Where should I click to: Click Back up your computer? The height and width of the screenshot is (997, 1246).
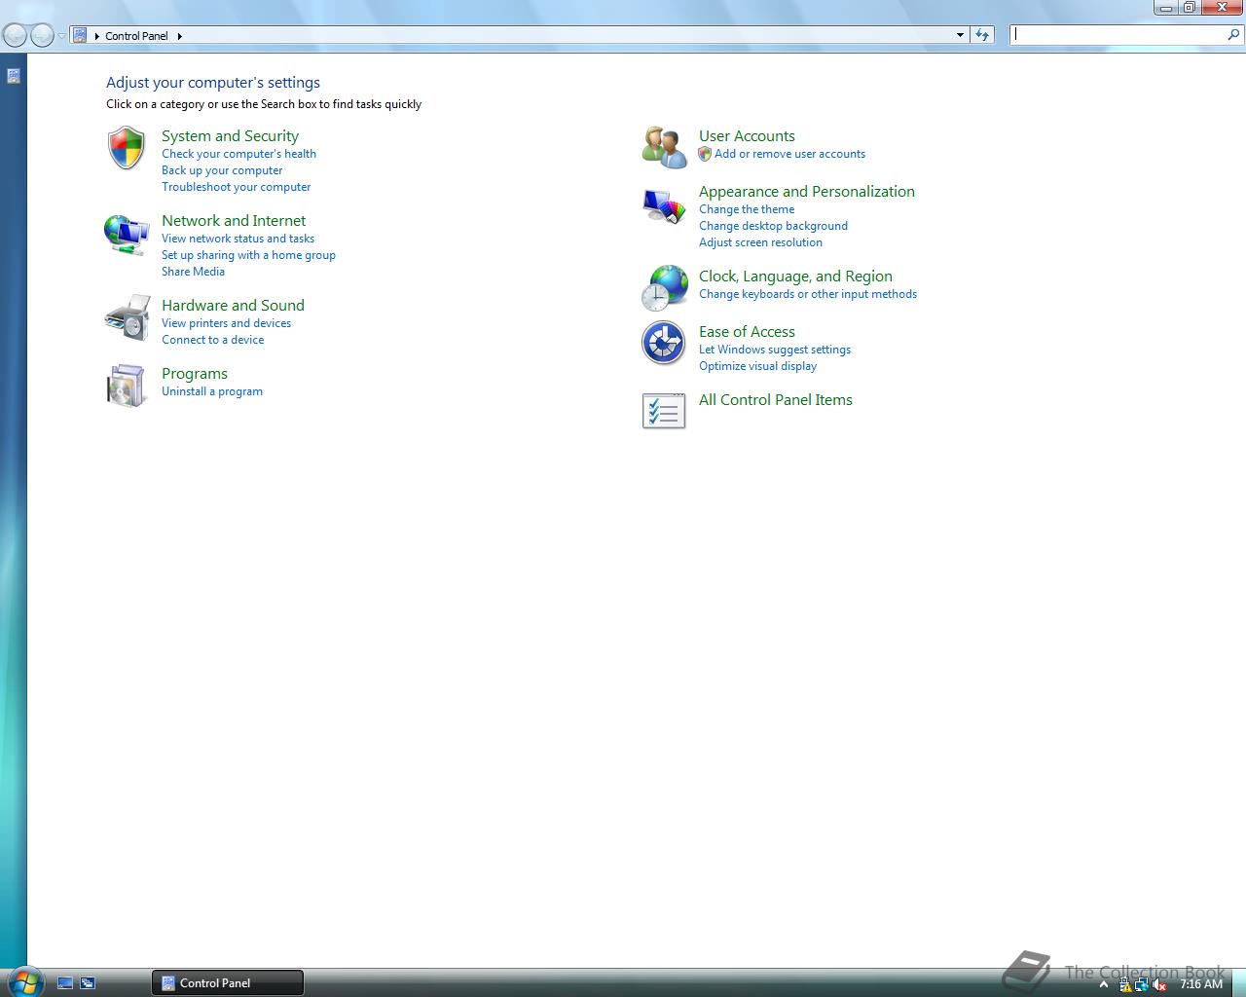pos(222,170)
